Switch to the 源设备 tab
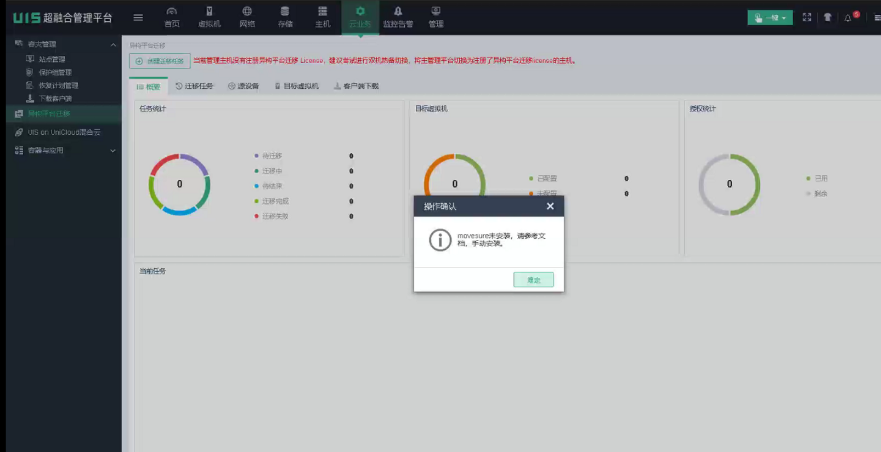This screenshot has height=452, width=881. pyautogui.click(x=244, y=86)
